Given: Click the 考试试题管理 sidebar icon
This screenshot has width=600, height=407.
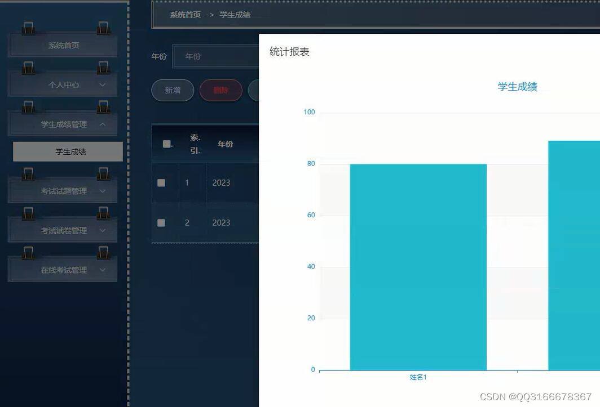Looking at the screenshot, I should 29,175.
